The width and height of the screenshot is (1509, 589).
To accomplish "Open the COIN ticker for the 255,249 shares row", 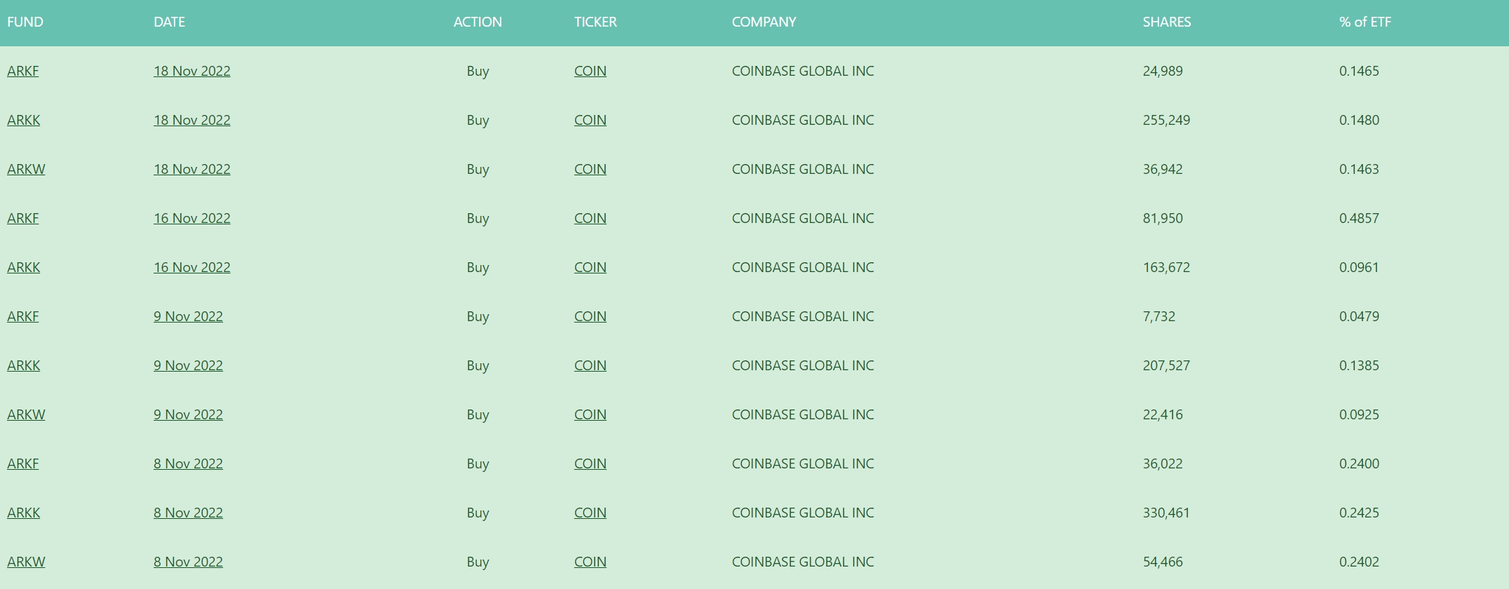I will pos(590,120).
